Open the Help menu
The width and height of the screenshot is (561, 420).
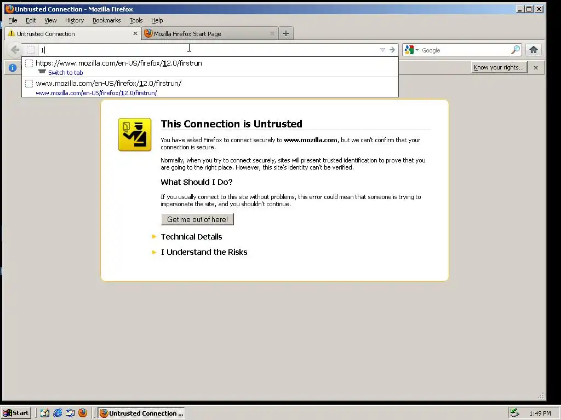click(157, 20)
